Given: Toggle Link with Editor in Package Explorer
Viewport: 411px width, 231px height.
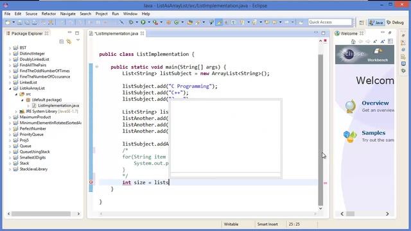Looking at the screenshot, I should click(69, 42).
